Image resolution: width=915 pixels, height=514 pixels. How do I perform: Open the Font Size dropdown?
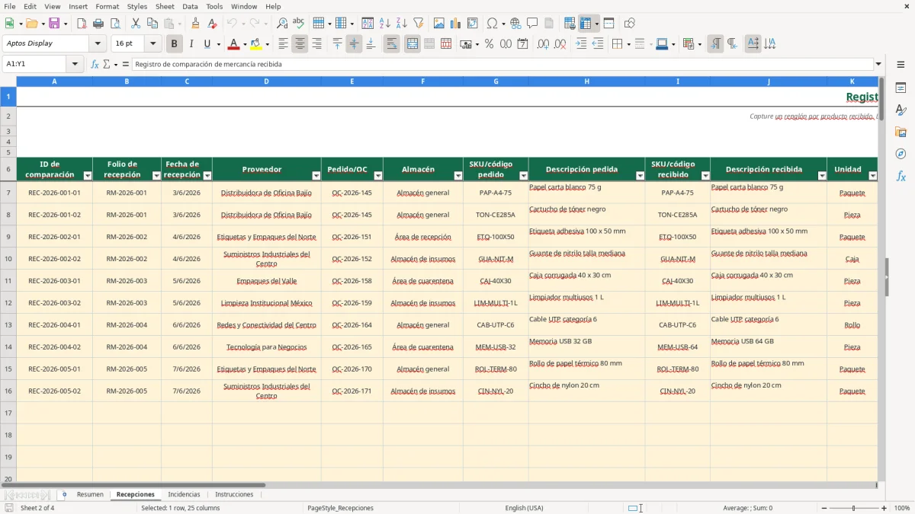[x=152, y=43]
